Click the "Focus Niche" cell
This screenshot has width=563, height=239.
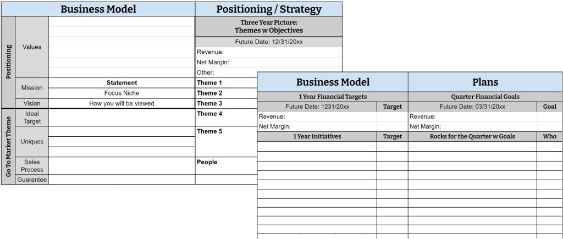(122, 93)
